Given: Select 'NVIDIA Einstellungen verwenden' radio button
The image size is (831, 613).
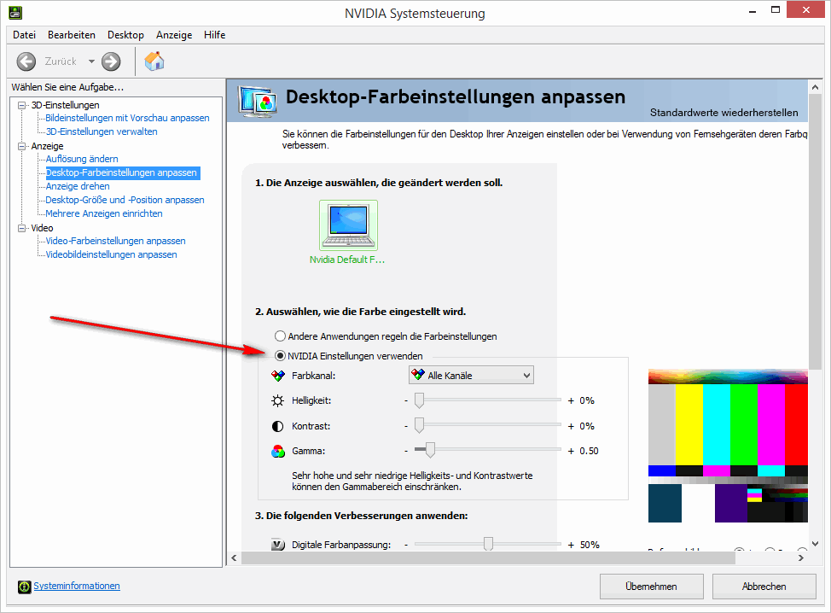Looking at the screenshot, I should pos(280,356).
